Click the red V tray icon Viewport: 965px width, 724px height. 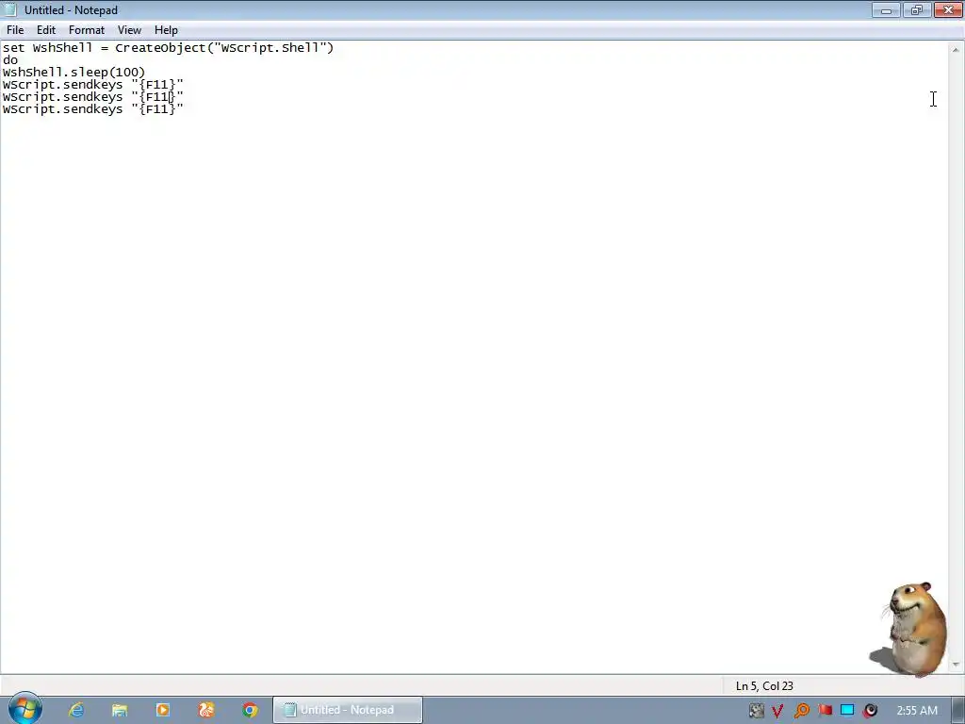point(777,711)
